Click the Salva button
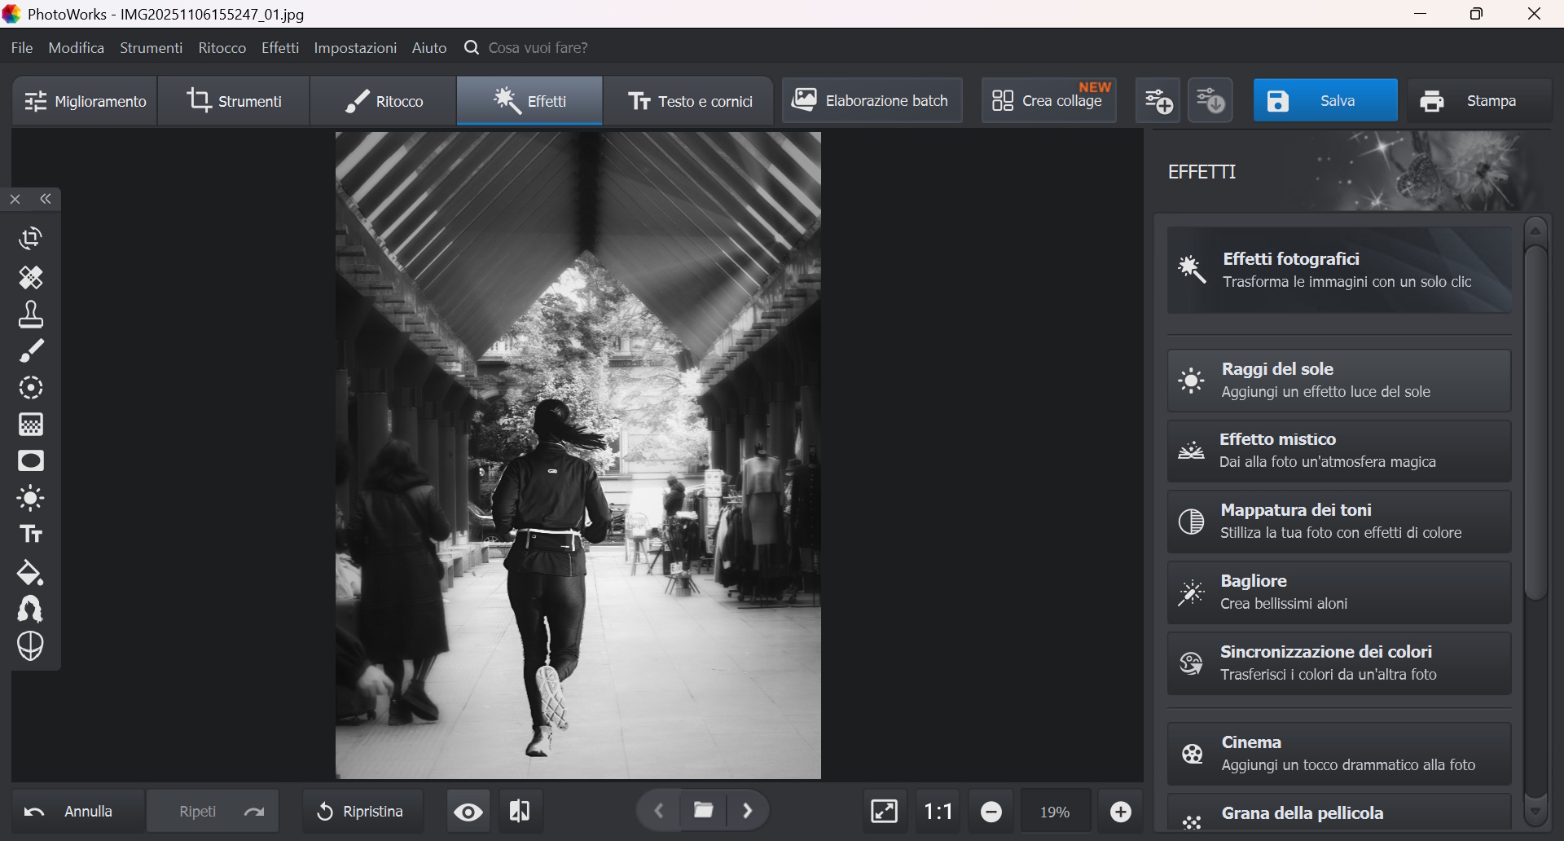The height and width of the screenshot is (841, 1564). tap(1325, 101)
